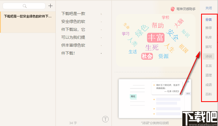This screenshot has height=126, width=218.
Task: Click the "诗词"分类例句说明 caption
Action: (x=155, y=123)
